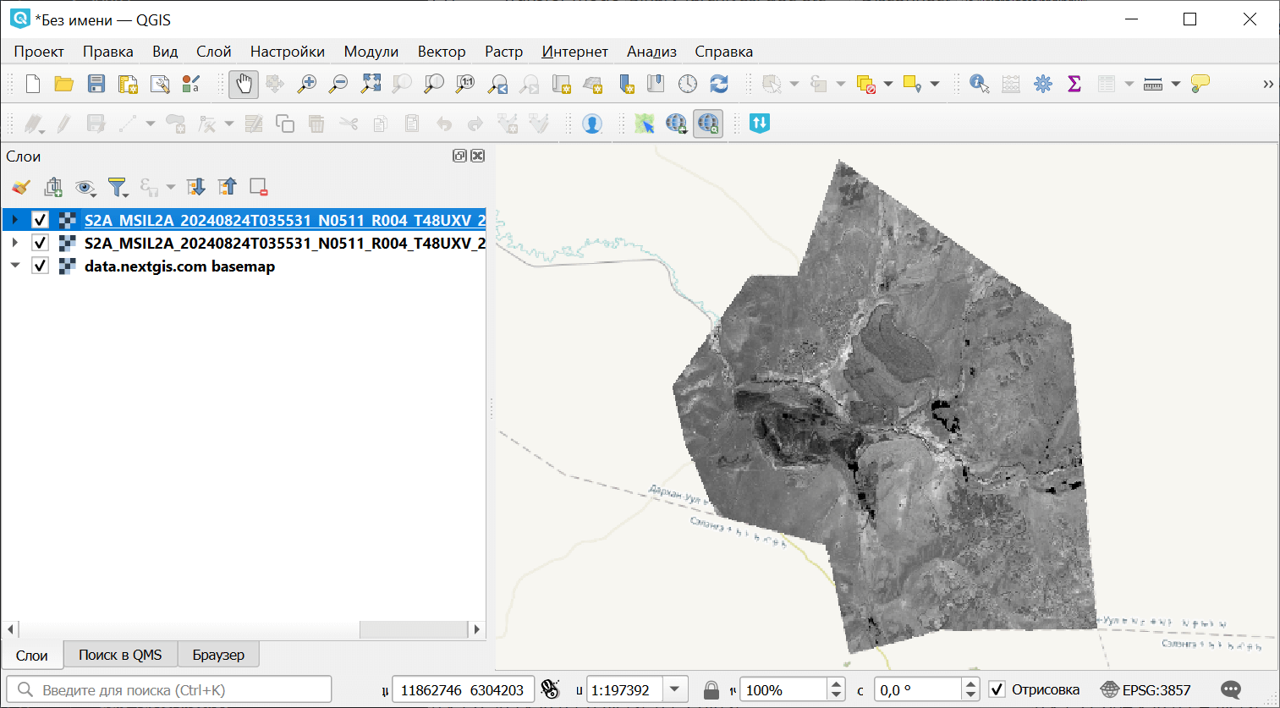The image size is (1280, 708).
Task: Open the Statistical Summary sigma icon
Action: 1074,84
